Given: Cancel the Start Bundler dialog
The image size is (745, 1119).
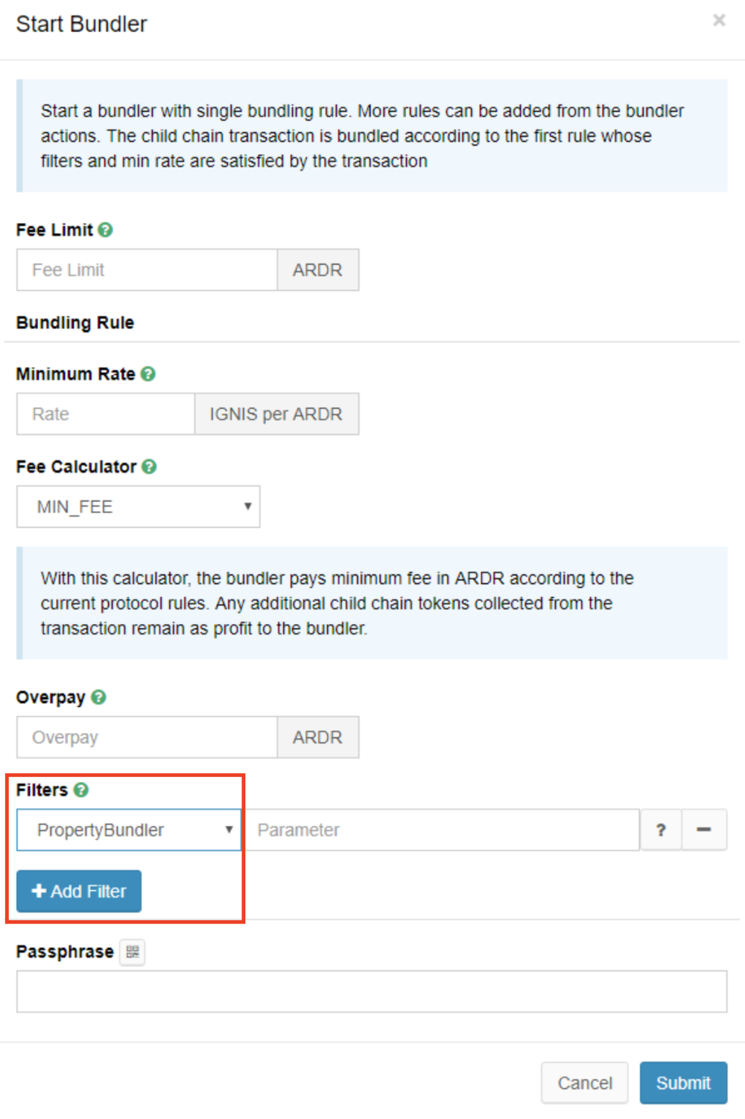Looking at the screenshot, I should click(584, 1082).
